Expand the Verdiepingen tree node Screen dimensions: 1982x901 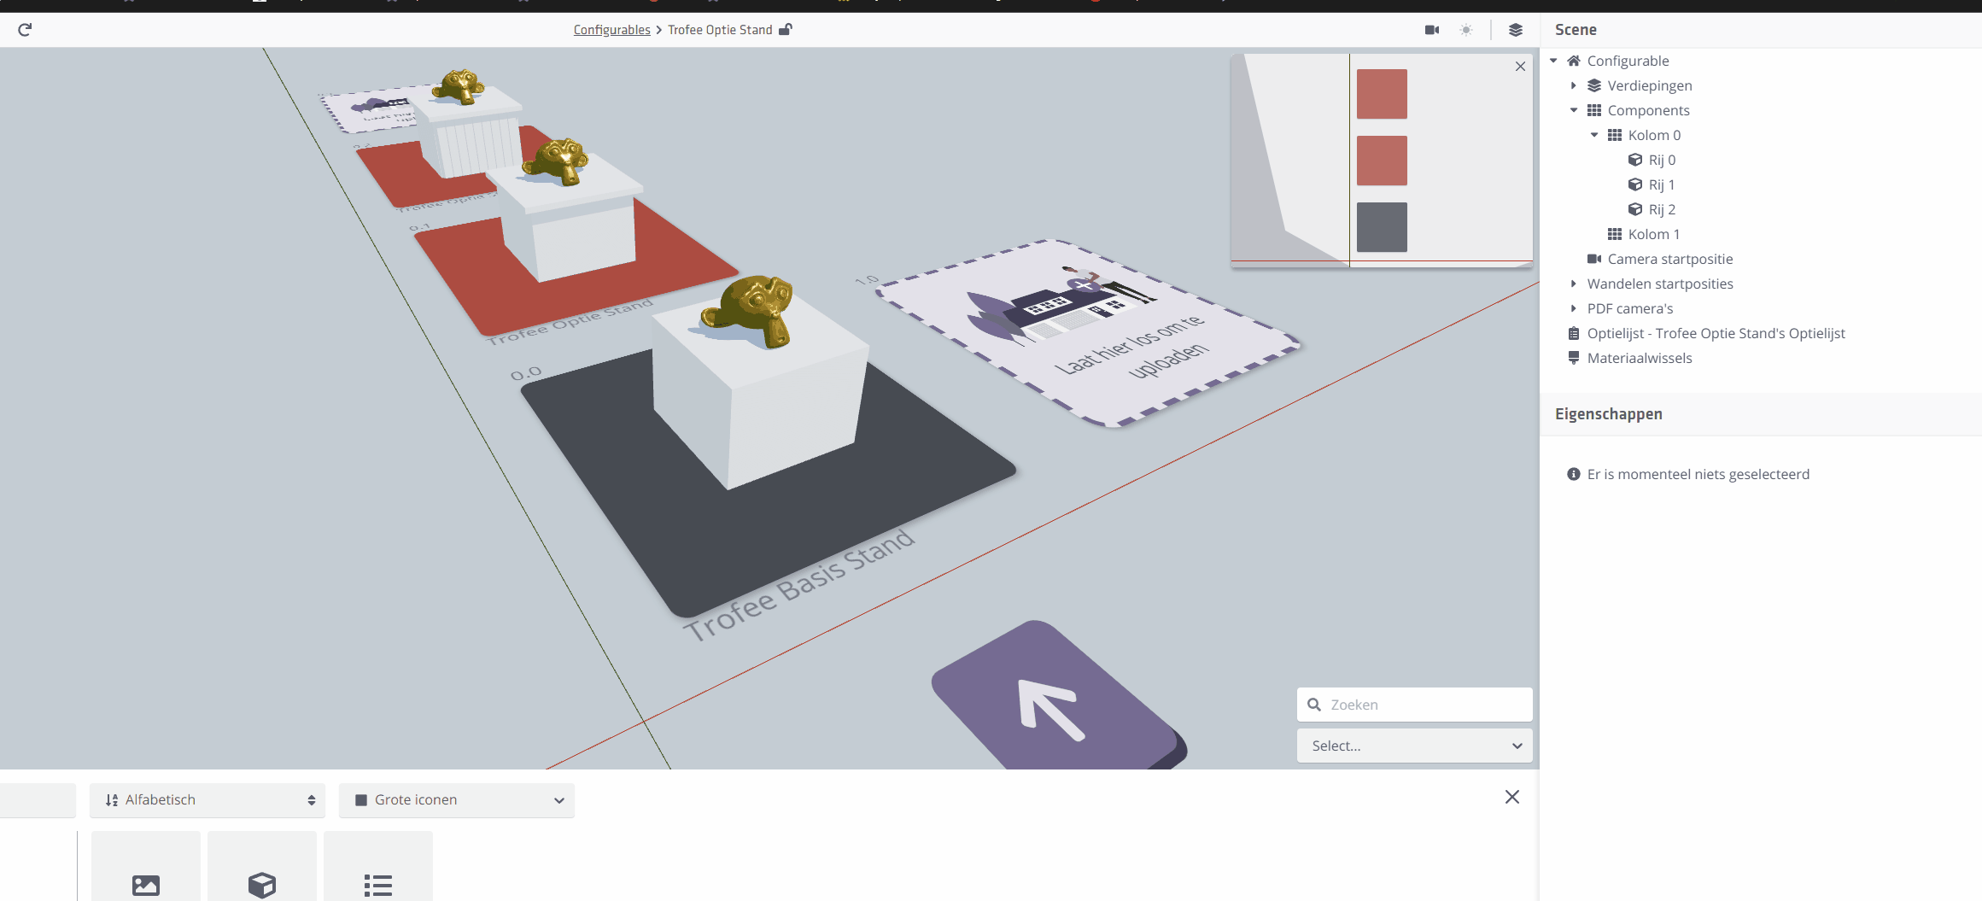pyautogui.click(x=1574, y=85)
